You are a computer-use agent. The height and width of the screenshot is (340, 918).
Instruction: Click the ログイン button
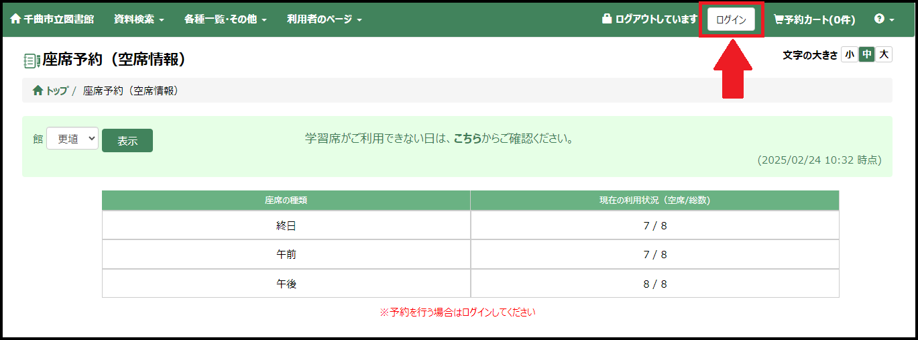tap(731, 19)
